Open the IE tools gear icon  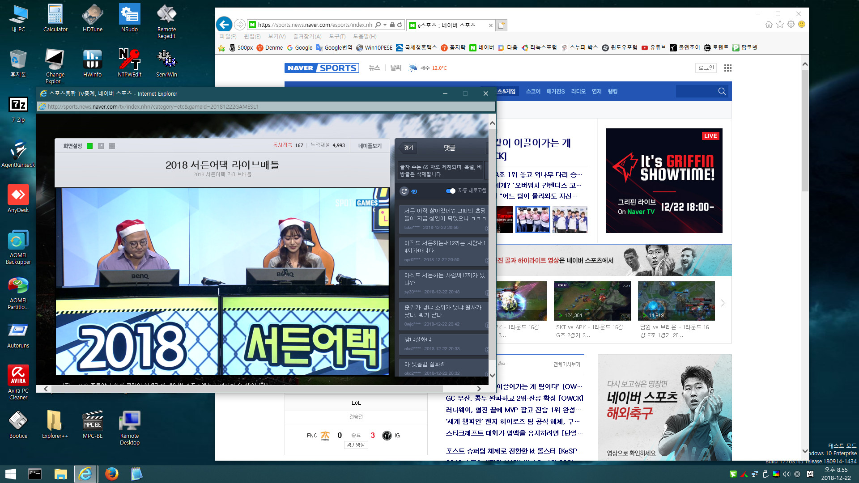791,24
